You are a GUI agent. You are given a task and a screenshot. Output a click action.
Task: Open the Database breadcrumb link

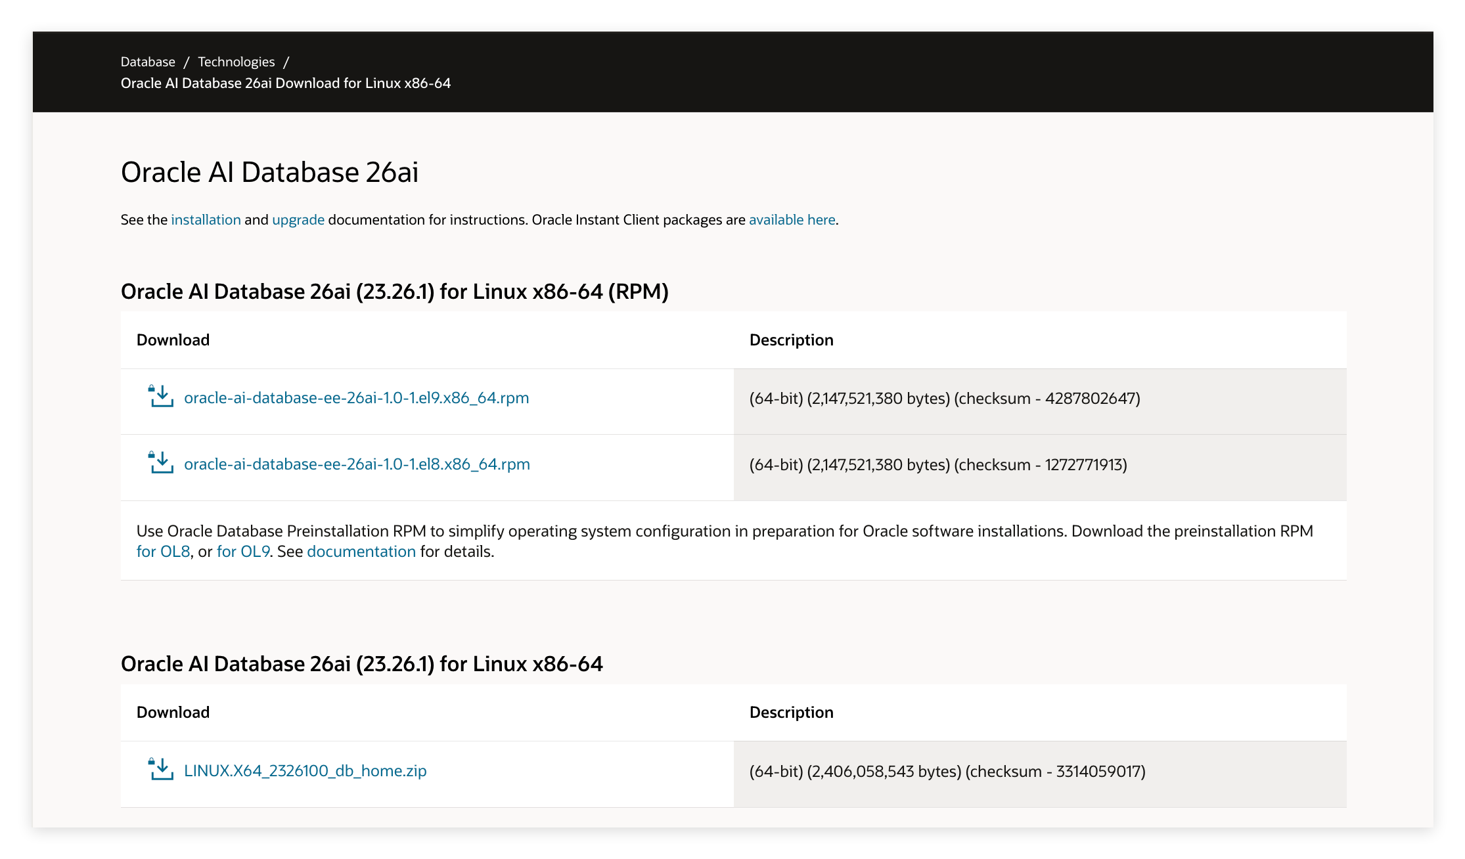click(148, 62)
